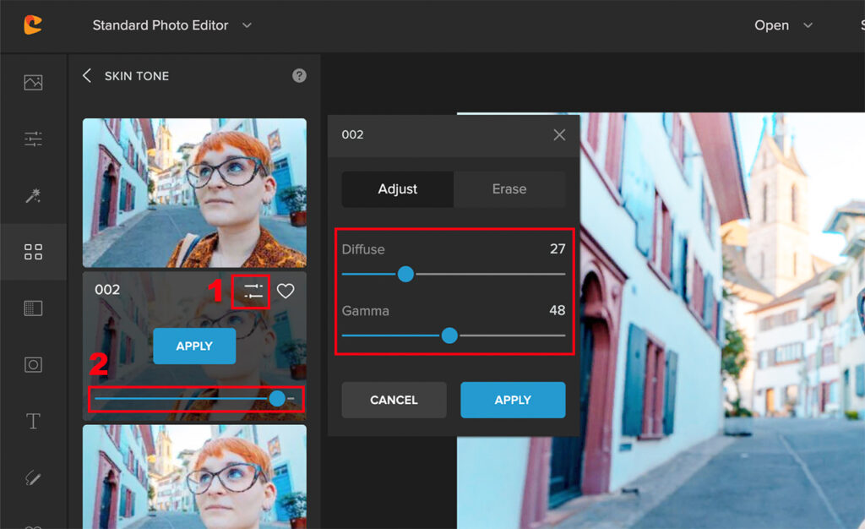This screenshot has height=529, width=865.
Task: Select the Draw brush tool icon
Action: click(x=33, y=478)
